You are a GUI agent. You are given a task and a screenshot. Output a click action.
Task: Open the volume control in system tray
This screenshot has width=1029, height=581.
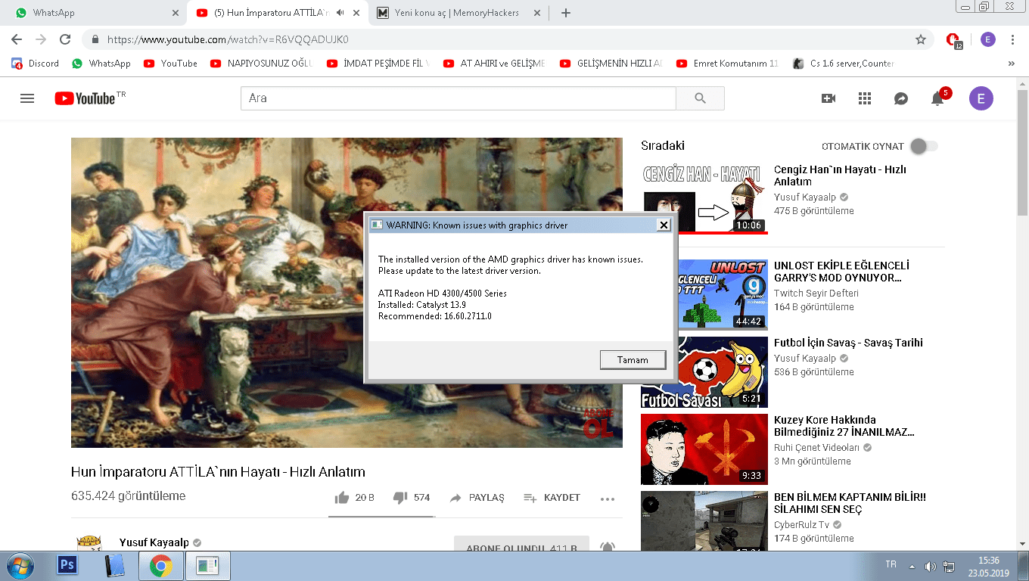tap(930, 567)
